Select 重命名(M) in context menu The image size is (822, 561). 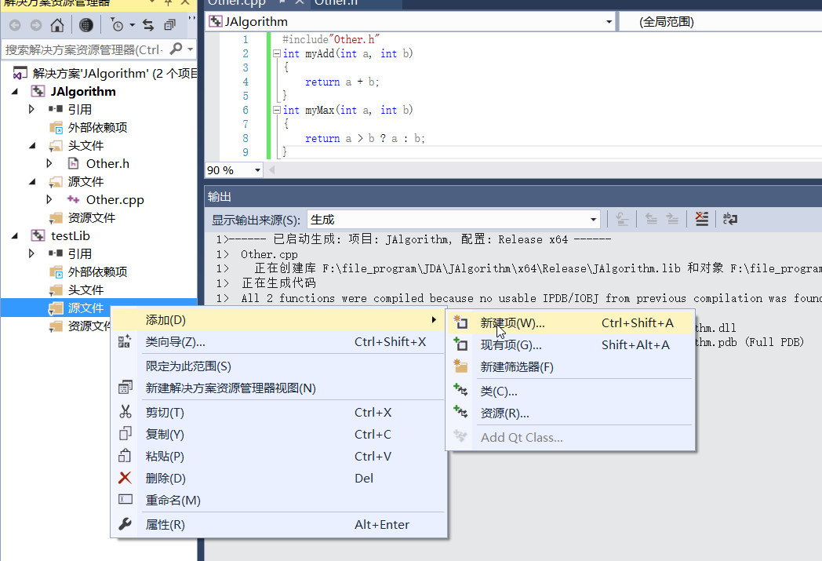279,500
